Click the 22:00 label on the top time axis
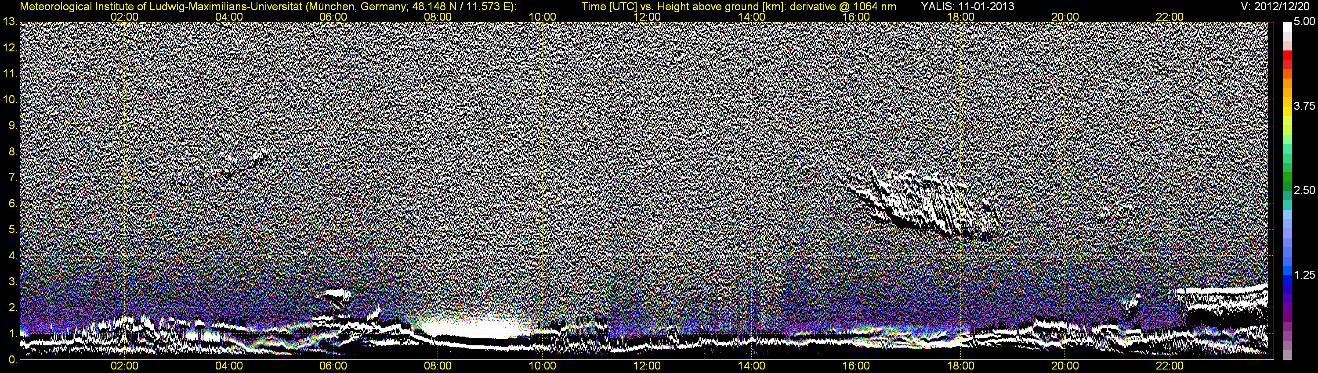 [1170, 17]
